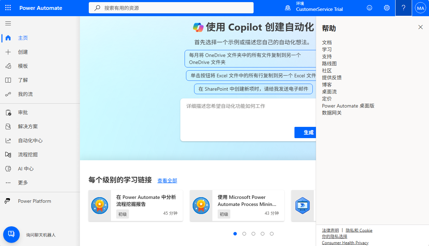The width and height of the screenshot is (429, 246).
Task: Click the presentation icon on third card
Action: (x=303, y=206)
